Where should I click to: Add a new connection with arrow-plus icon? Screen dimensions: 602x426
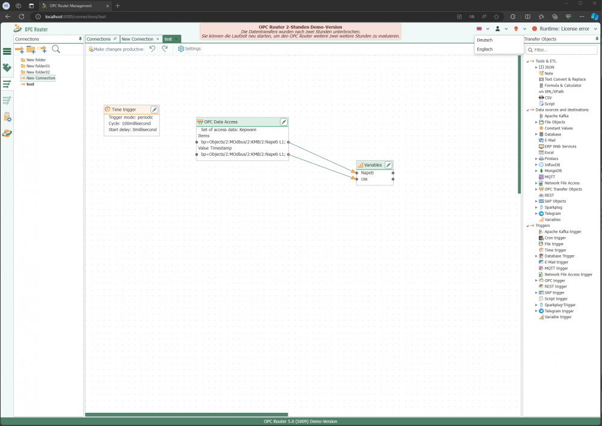19,49
